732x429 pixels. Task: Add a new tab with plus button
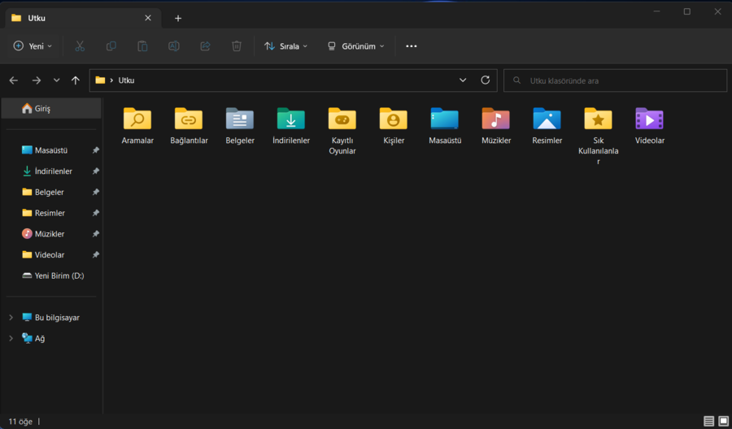click(178, 18)
